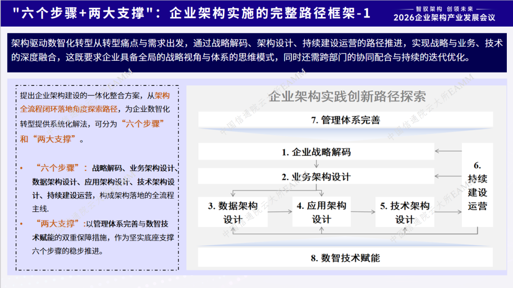Click the down arrow between steps 1 and 2

(x=316, y=164)
